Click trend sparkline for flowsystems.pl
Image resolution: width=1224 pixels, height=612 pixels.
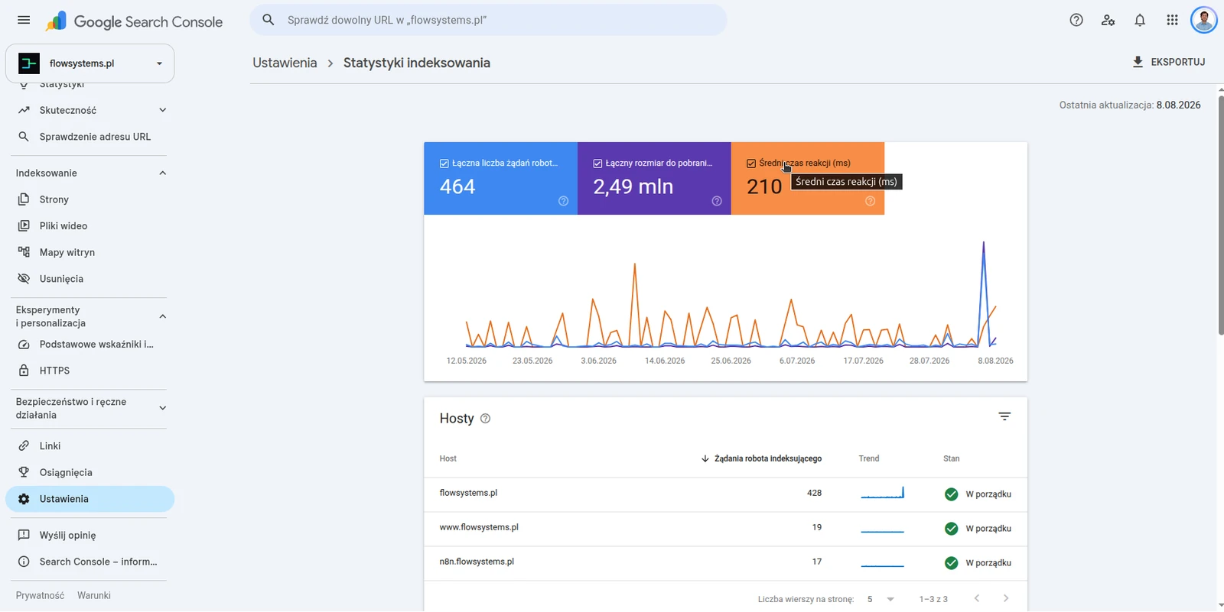tap(882, 493)
